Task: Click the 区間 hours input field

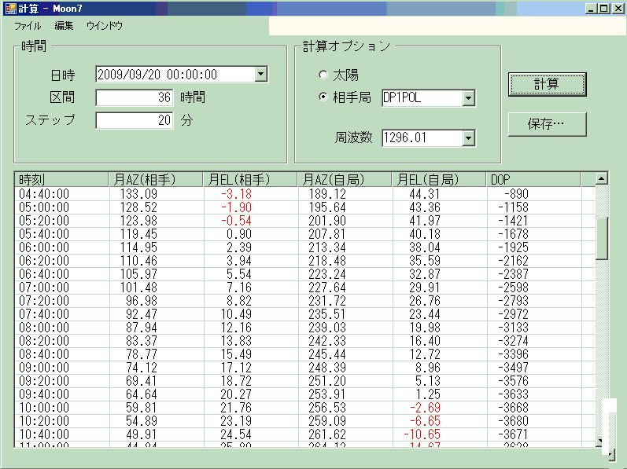Action: [x=134, y=98]
